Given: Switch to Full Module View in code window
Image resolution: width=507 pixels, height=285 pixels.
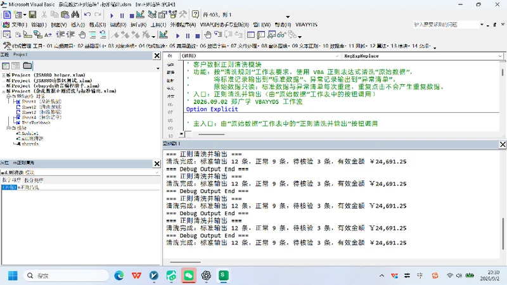Looking at the screenshot, I should click(188, 134).
